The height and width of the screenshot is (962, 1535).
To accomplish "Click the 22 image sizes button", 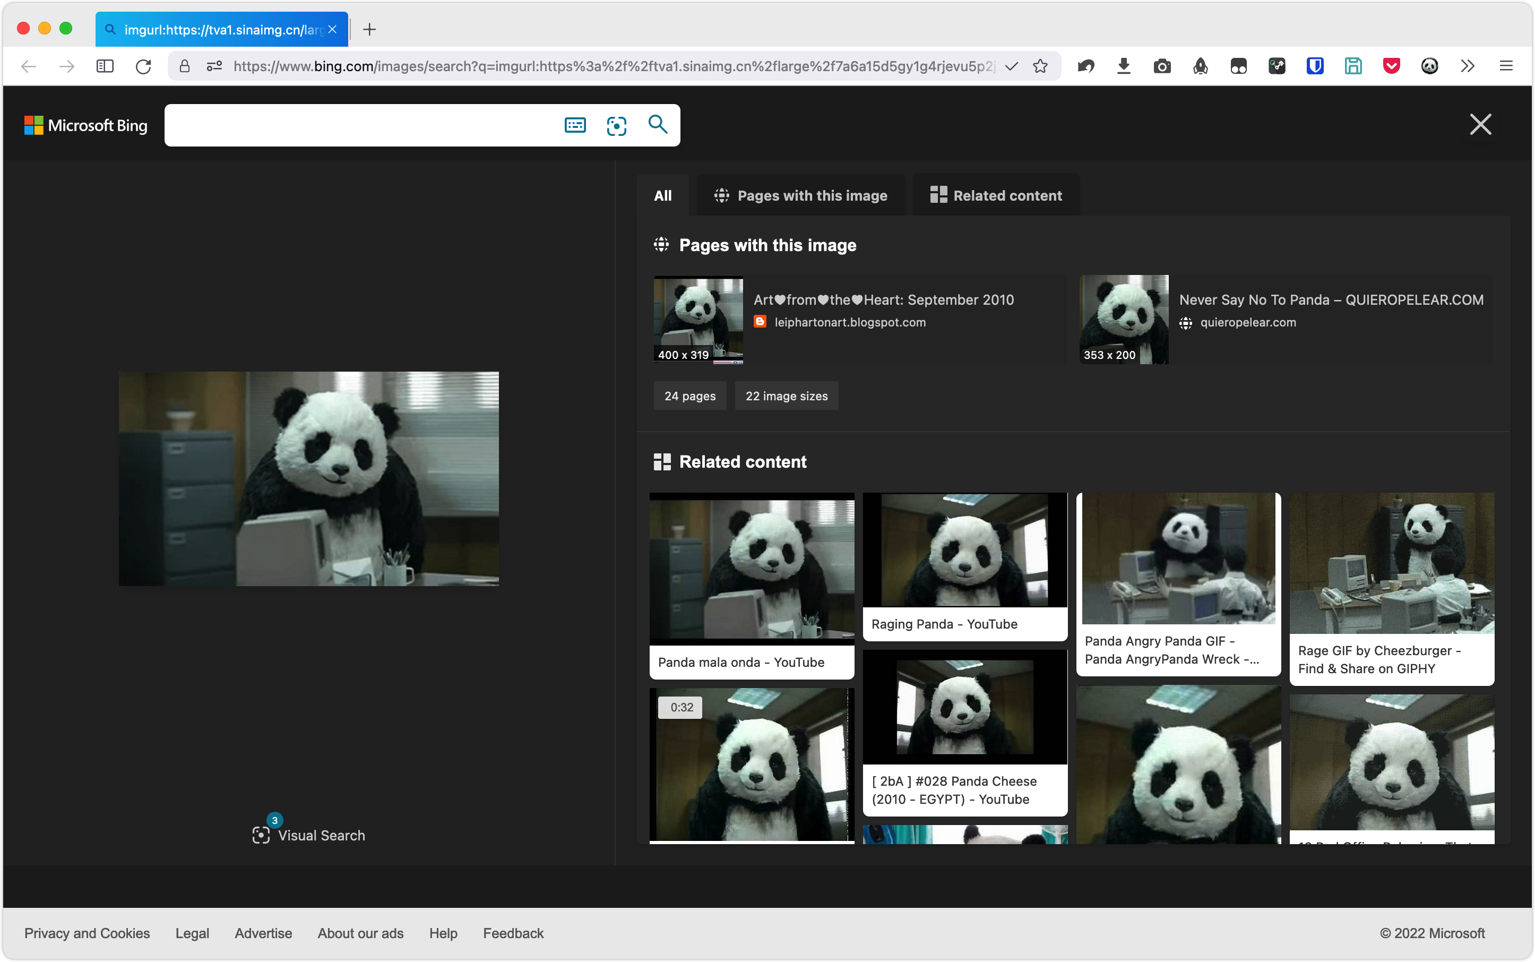I will [786, 396].
